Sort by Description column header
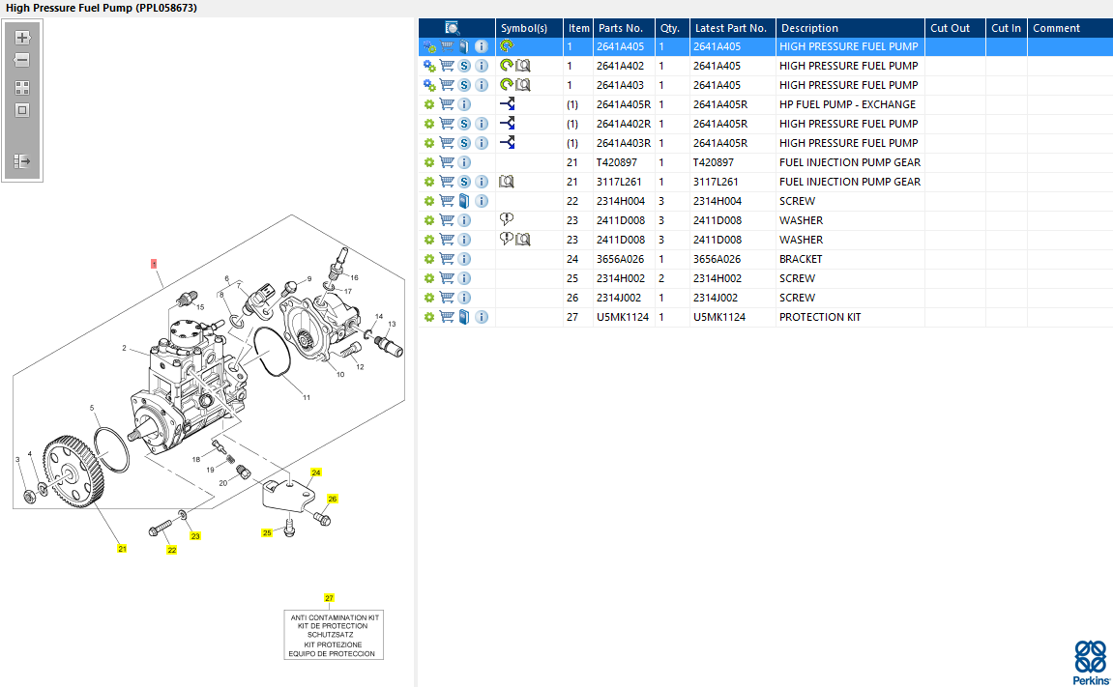 pyautogui.click(x=850, y=28)
